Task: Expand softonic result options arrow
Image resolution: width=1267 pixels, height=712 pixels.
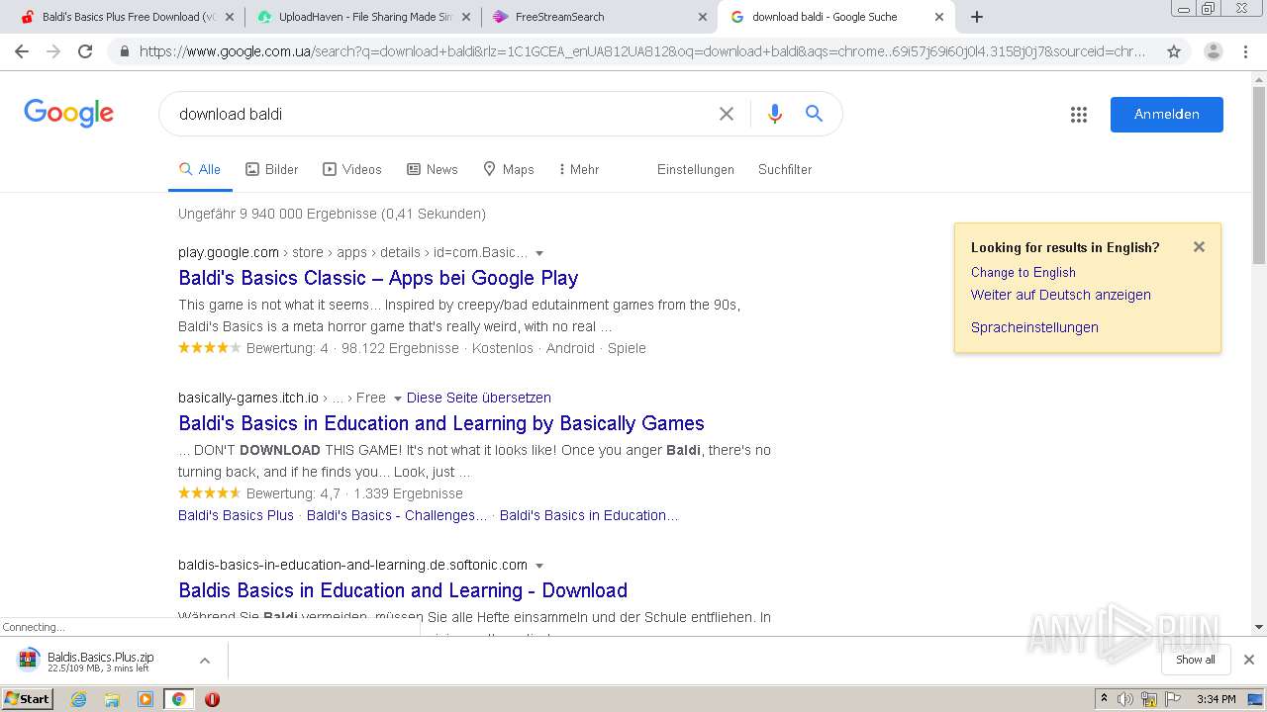Action: [539, 566]
